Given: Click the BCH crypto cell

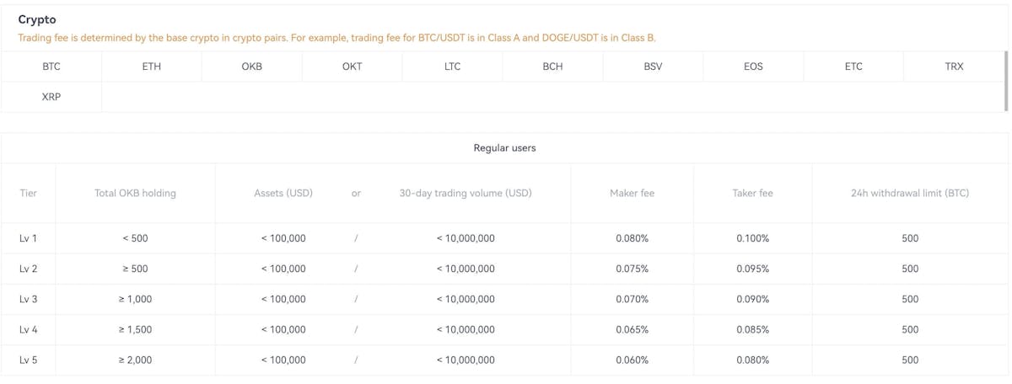Looking at the screenshot, I should pos(552,67).
